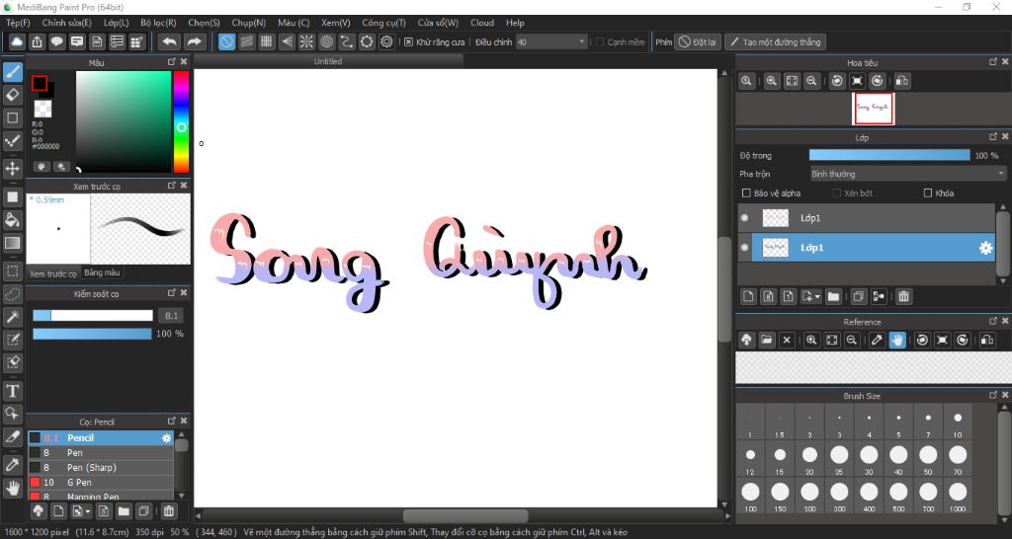This screenshot has width=1012, height=539.
Task: Select the Radial snap icon
Action: click(306, 41)
